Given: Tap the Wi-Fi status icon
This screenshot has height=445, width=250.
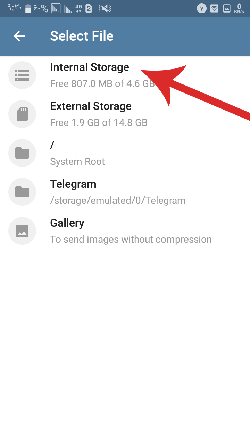Looking at the screenshot, I should (214, 8).
